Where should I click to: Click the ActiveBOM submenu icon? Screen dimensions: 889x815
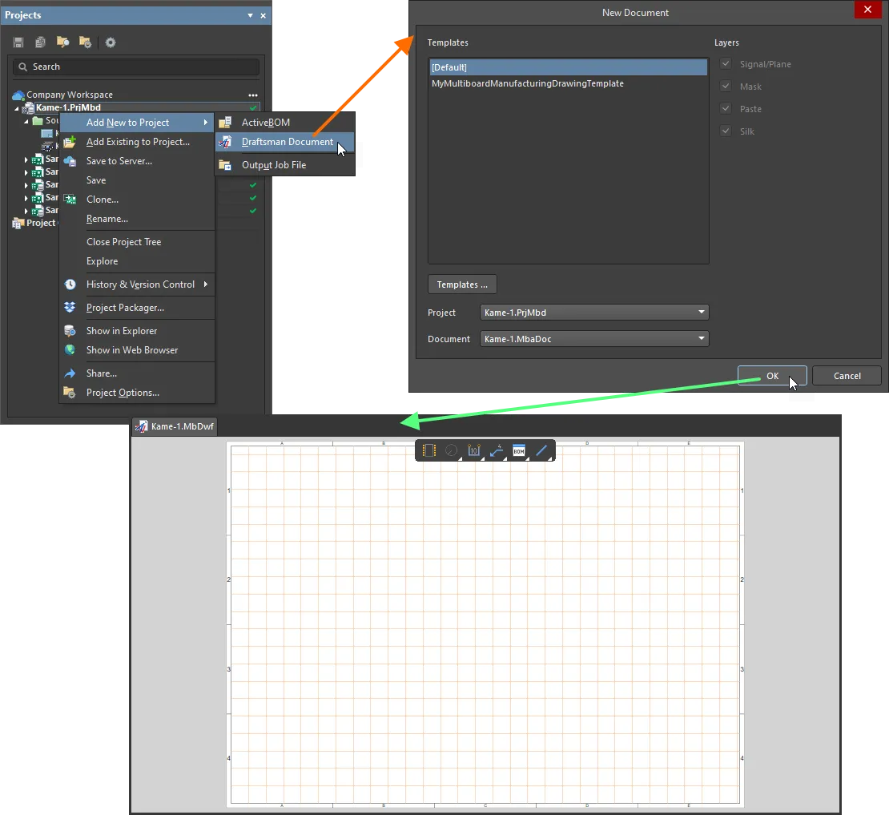(225, 123)
